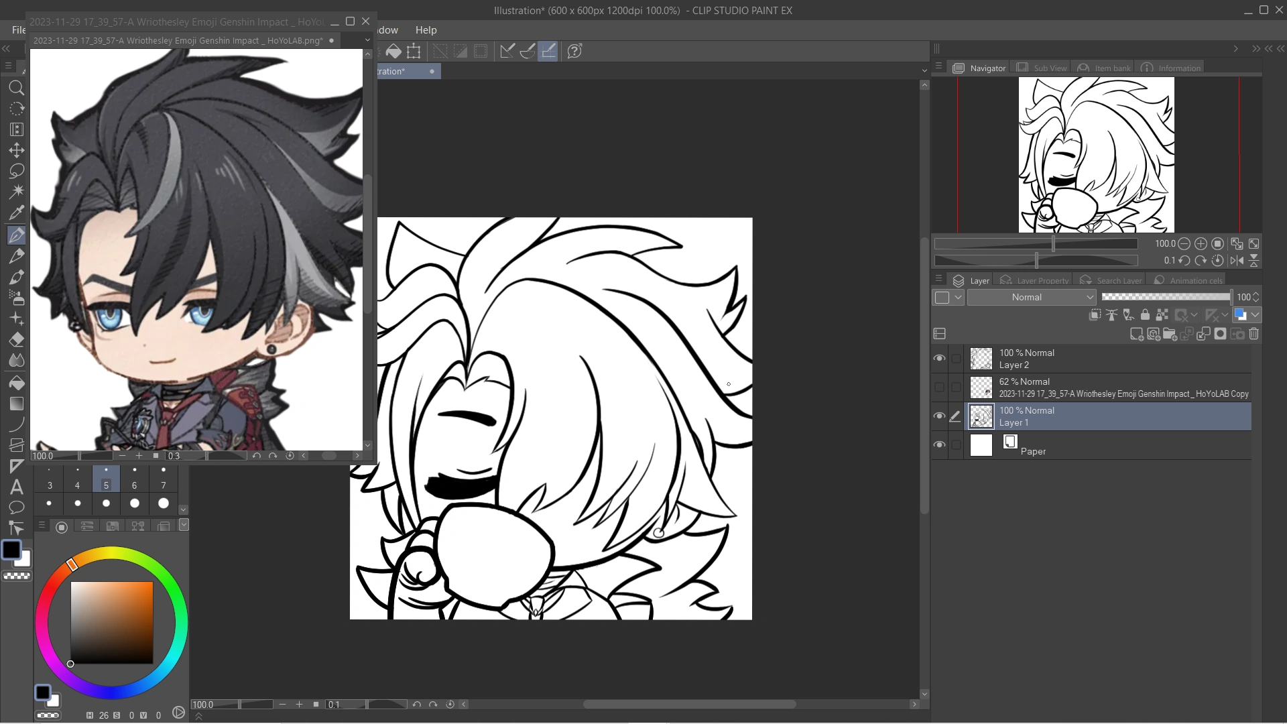Select the Eyedropper tool

(x=17, y=213)
